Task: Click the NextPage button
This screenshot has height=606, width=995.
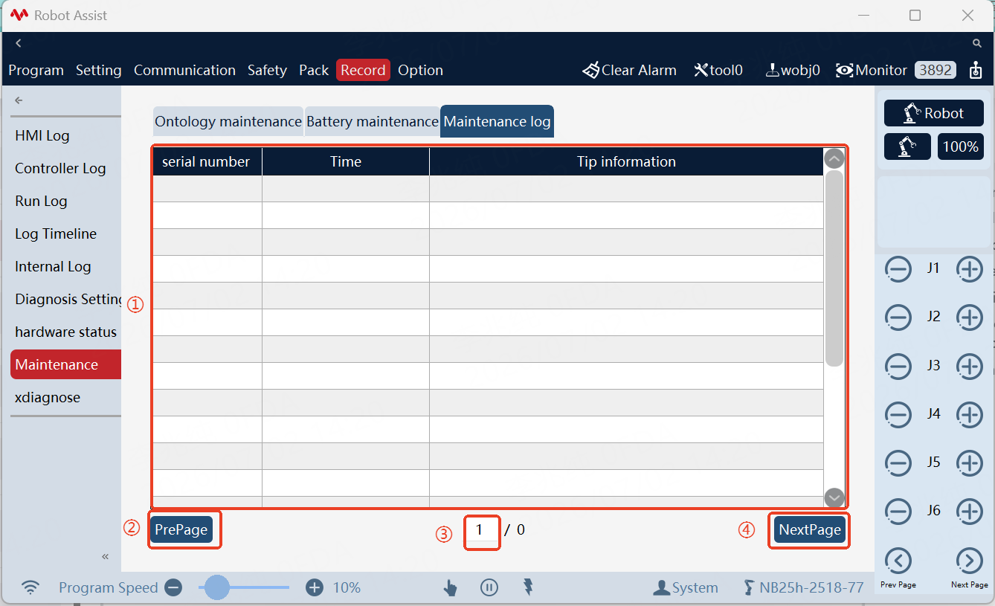Action: coord(810,529)
